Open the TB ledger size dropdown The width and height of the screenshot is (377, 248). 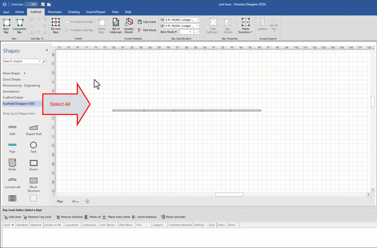tap(198, 20)
